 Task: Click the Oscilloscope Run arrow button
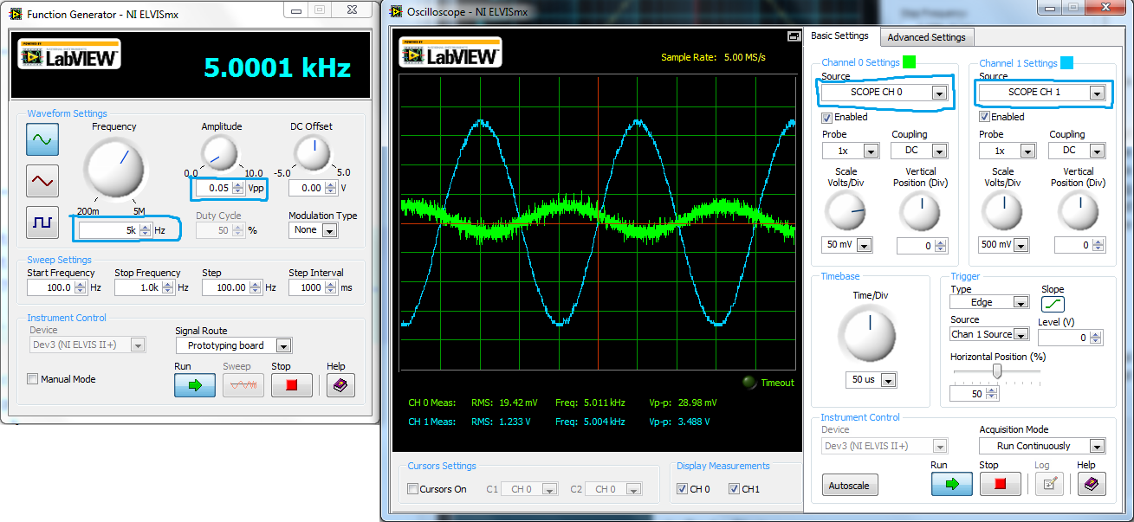pos(952,484)
